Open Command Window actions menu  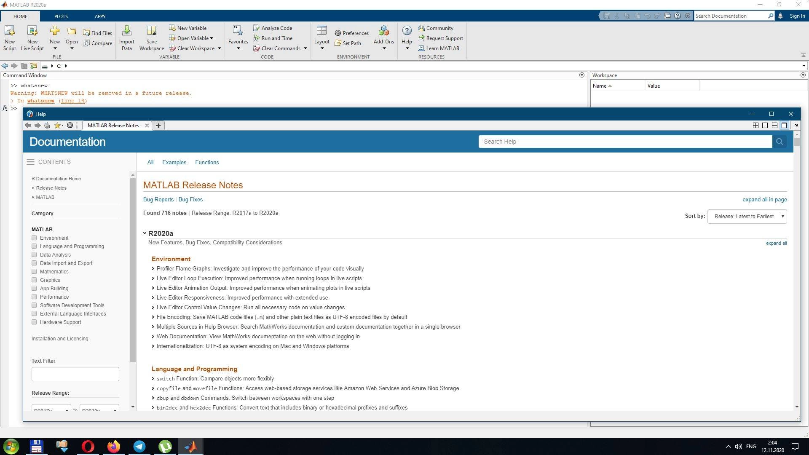pos(582,75)
